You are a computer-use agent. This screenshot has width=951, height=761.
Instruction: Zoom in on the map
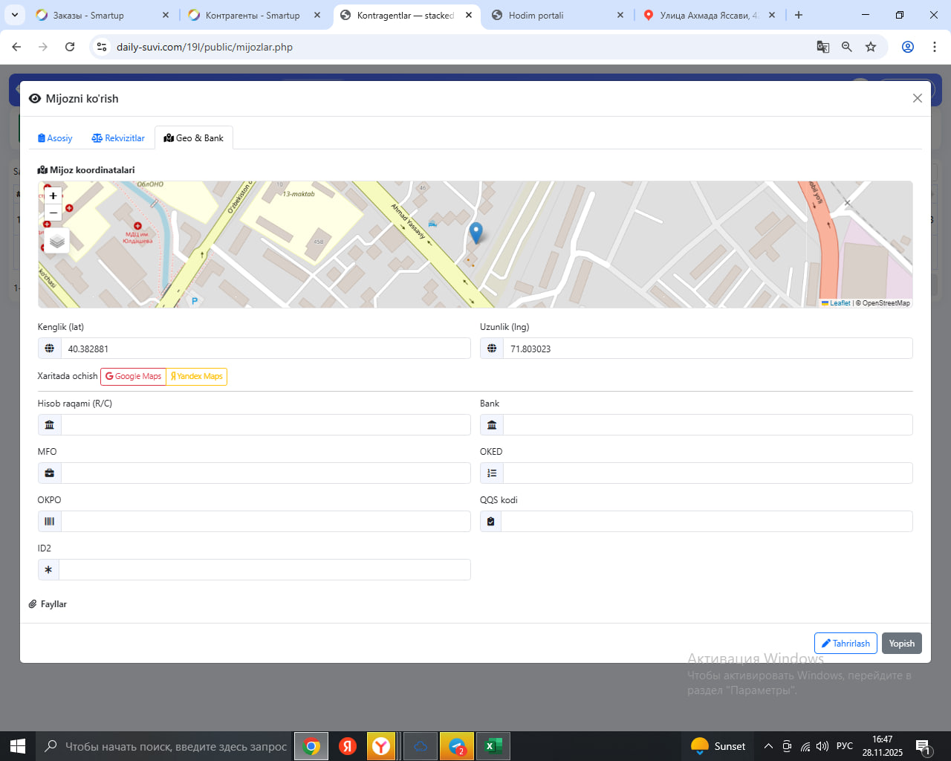coord(53,196)
